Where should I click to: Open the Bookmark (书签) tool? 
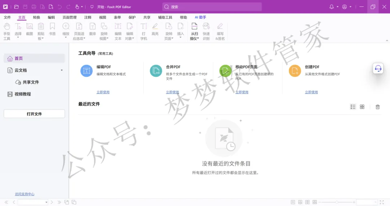[52, 29]
